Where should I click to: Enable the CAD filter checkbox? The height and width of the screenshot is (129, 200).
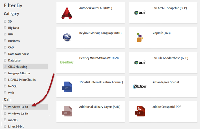5,47
